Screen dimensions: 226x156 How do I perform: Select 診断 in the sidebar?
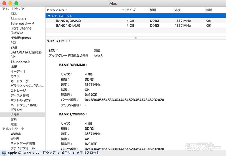point(14,119)
